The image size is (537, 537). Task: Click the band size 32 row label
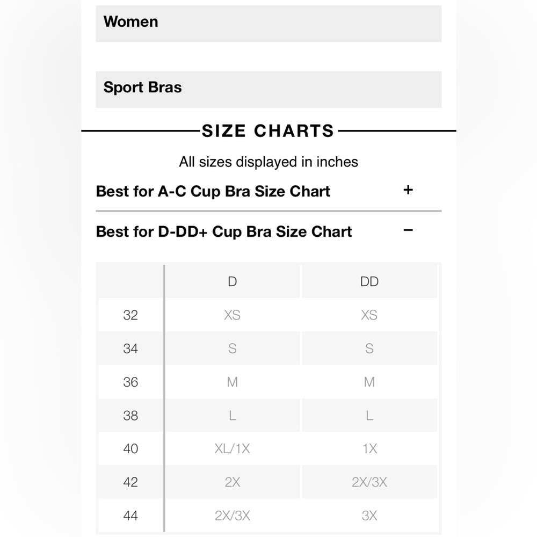coord(130,315)
